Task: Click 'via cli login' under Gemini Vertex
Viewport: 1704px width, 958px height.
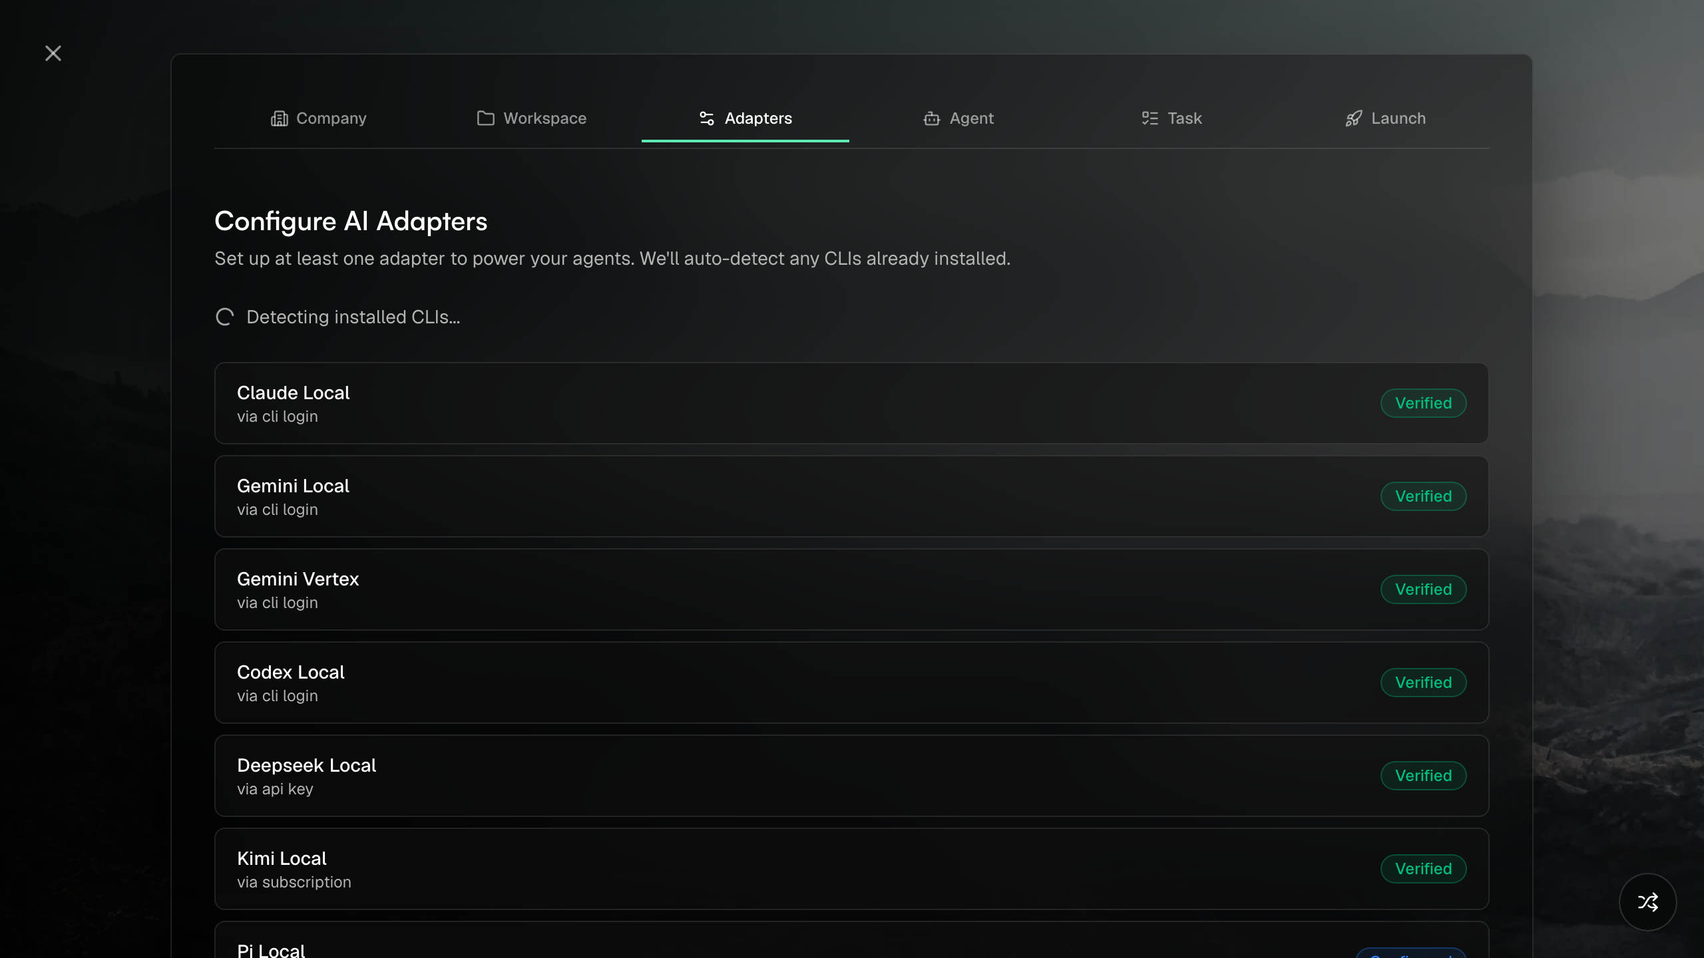Action: (278, 603)
